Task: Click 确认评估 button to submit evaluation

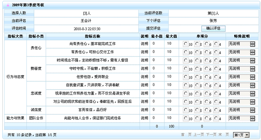Action: [x=213, y=28]
